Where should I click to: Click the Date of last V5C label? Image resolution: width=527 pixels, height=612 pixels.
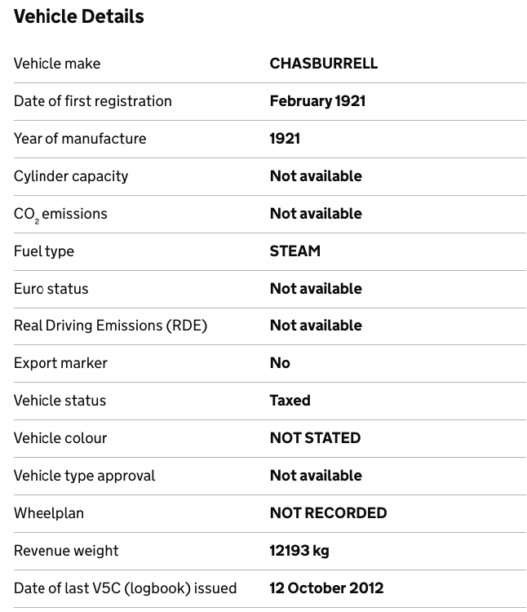125,588
